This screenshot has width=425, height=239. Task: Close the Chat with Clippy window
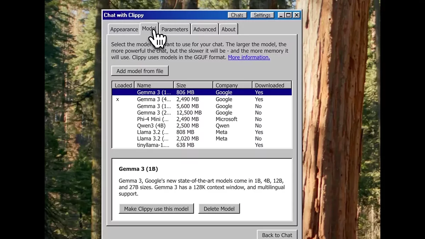[x=296, y=15]
